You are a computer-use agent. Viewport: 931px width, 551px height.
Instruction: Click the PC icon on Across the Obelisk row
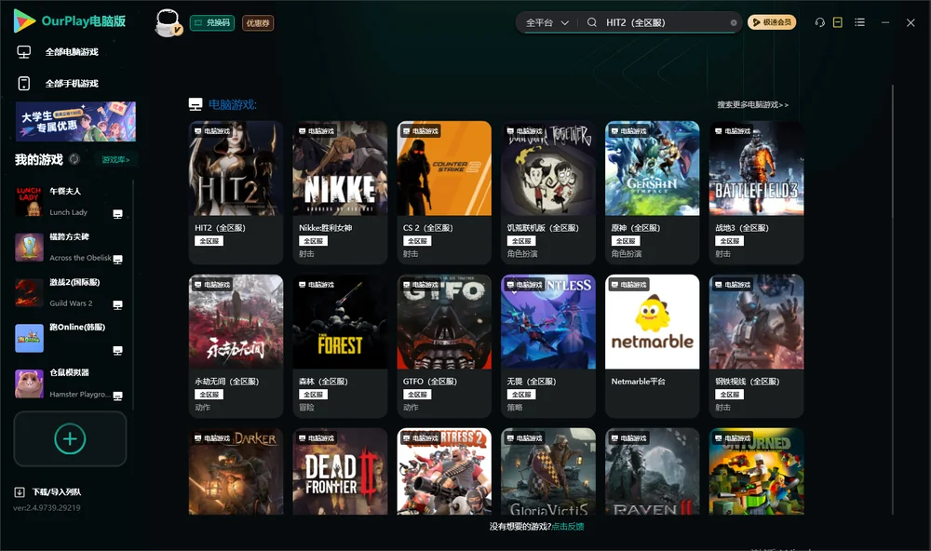click(x=117, y=260)
